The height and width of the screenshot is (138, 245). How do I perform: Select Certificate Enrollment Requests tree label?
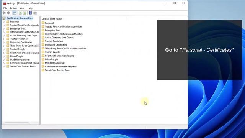pos(24,63)
